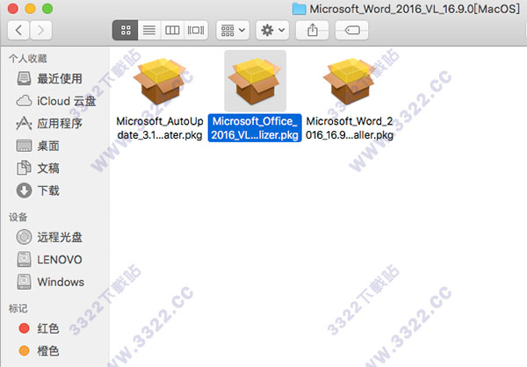
Task: Click the 最近使用 sidebar icon
Action: coord(24,78)
